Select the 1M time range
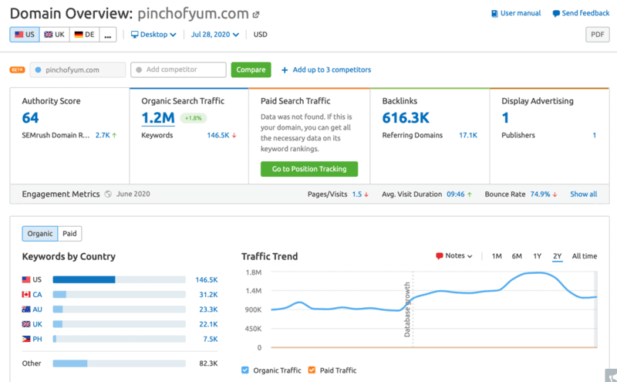617x382 pixels. click(x=497, y=256)
